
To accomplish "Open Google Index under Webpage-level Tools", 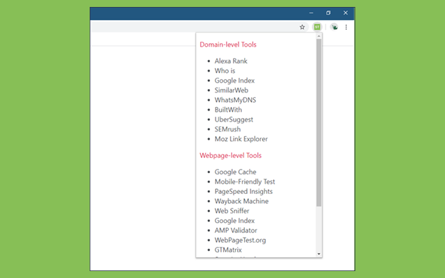I will [234, 221].
